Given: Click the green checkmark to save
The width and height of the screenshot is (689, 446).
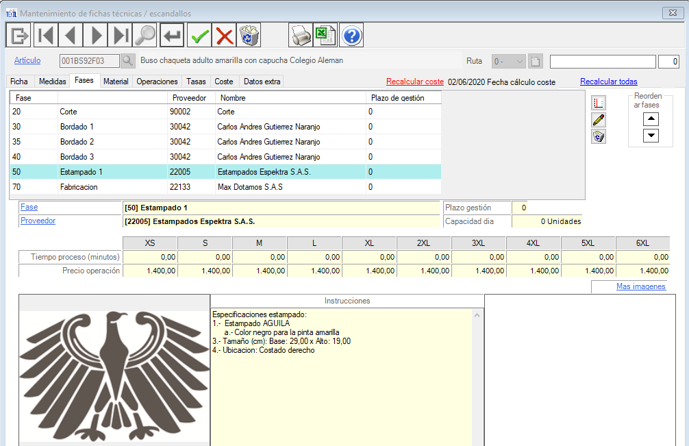Looking at the screenshot, I should click(199, 34).
